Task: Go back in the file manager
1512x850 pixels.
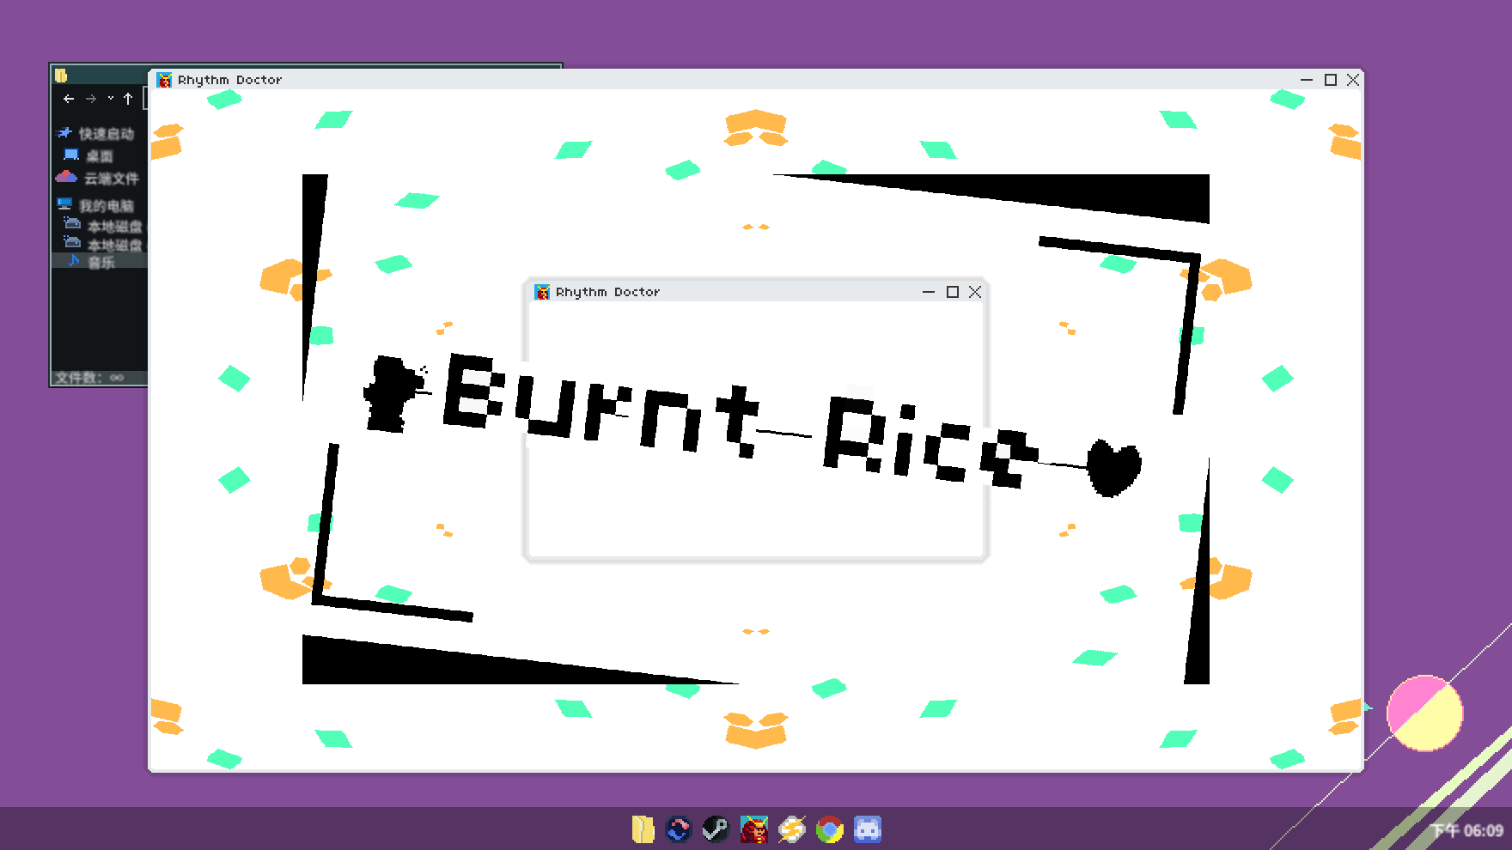Action: click(x=69, y=99)
